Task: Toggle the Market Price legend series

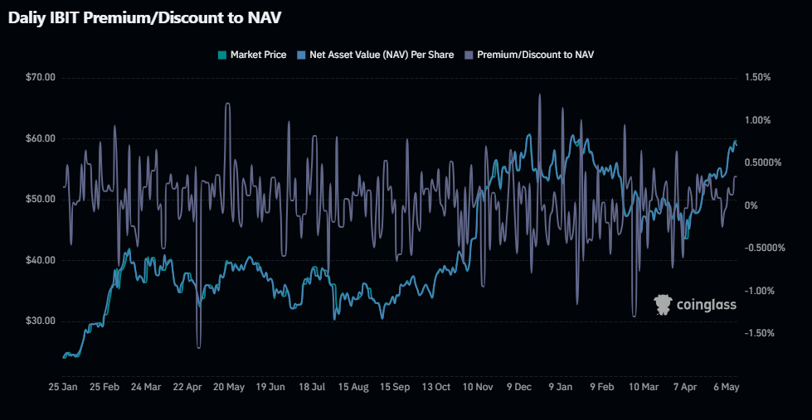Action: pos(252,55)
